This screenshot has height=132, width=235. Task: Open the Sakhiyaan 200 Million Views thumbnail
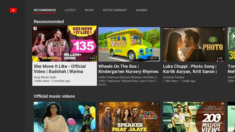[194, 117]
